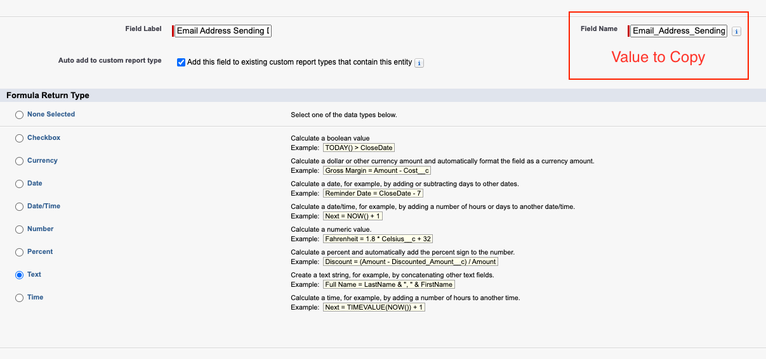Screen dimensions: 766x359
Task: Select the Percent radio button
Action: tap(19, 253)
